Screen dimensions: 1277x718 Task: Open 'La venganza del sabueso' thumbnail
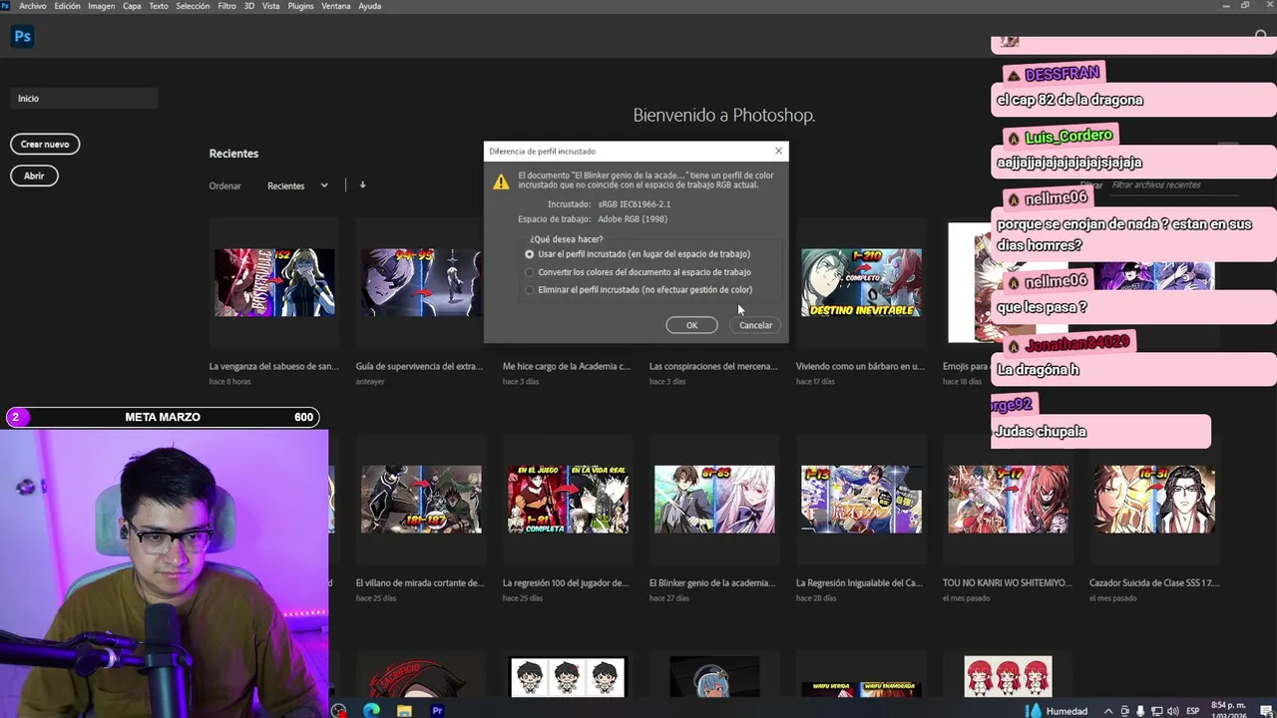click(274, 283)
